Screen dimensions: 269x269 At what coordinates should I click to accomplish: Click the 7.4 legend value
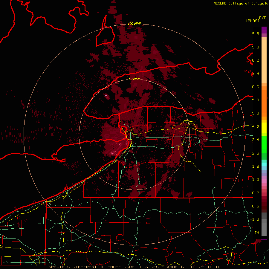[x=256, y=74]
